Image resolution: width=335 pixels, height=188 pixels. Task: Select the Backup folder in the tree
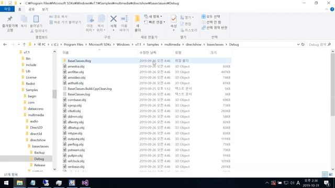pyautogui.click(x=39, y=152)
